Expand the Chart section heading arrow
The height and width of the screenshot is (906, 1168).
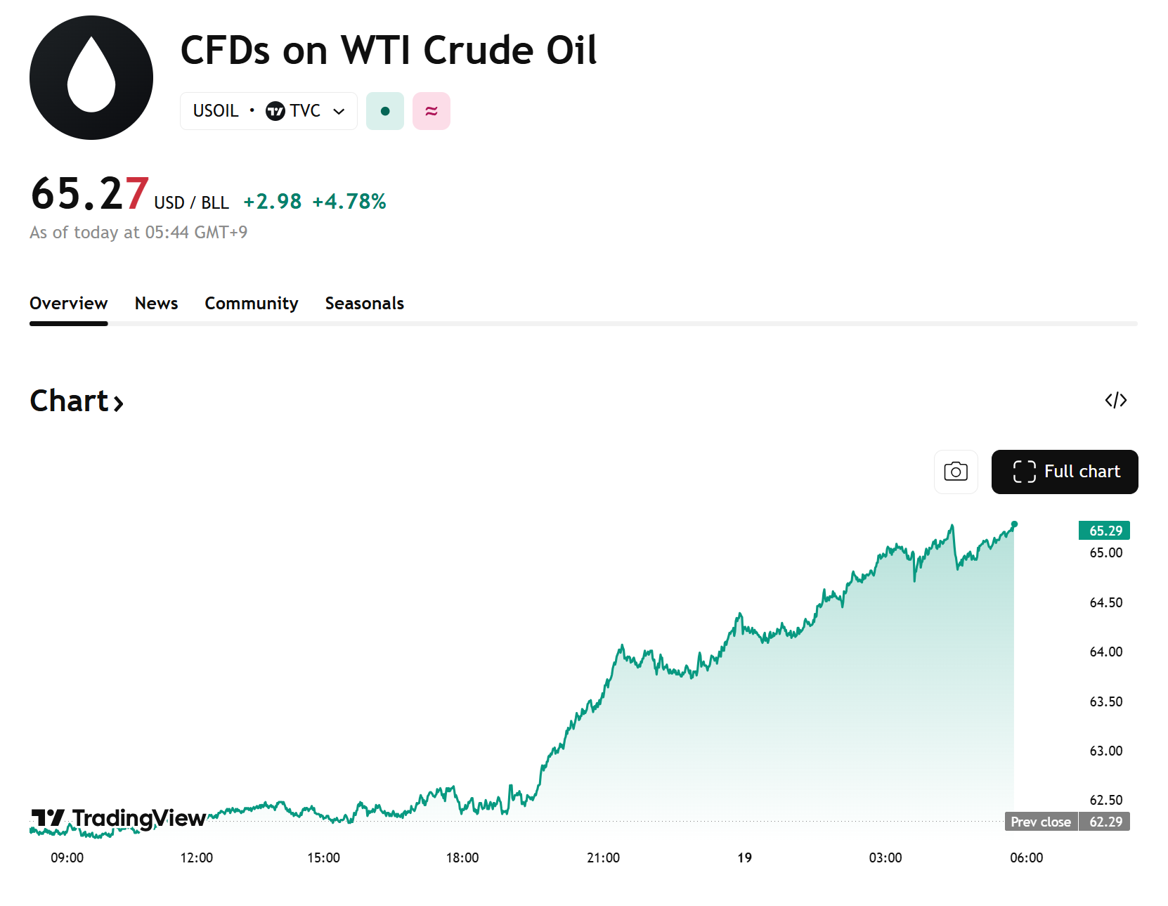(119, 403)
